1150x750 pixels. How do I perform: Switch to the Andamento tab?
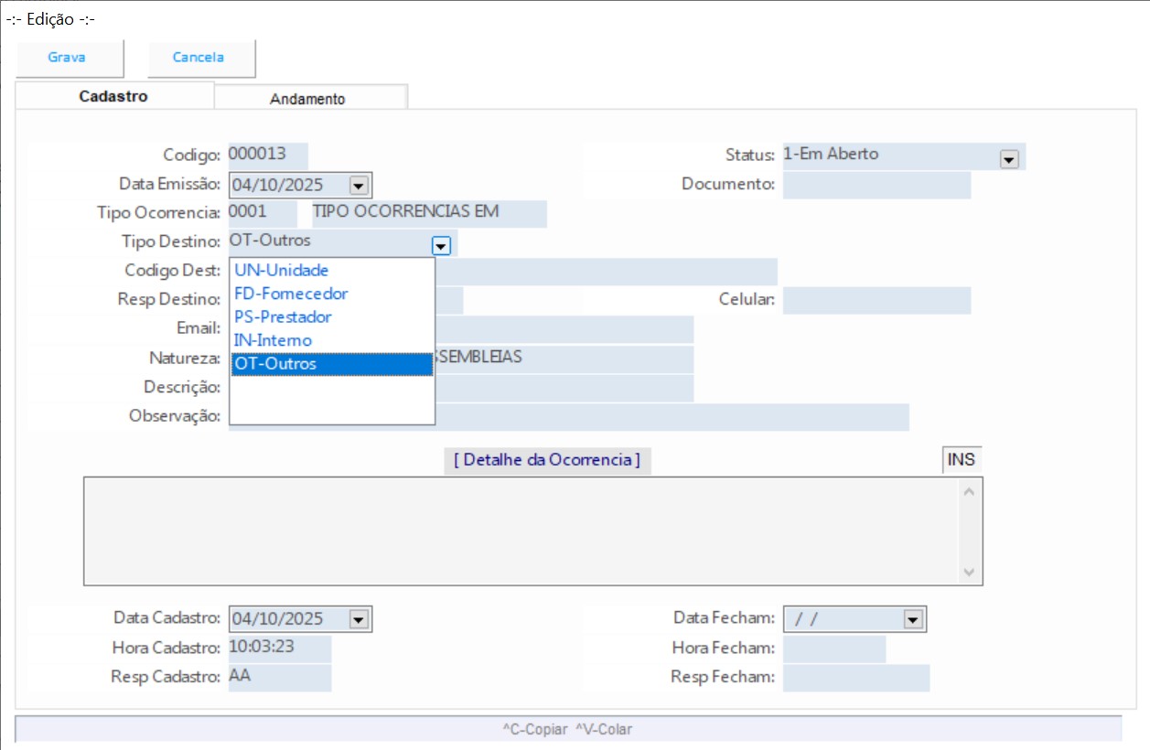tap(308, 99)
